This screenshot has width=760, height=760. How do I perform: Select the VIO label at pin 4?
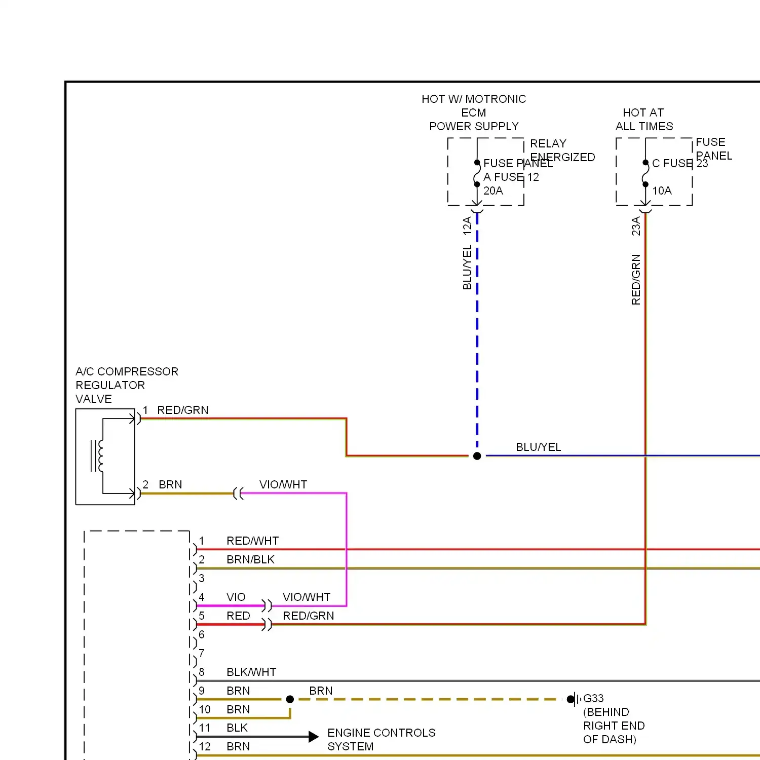[236, 597]
